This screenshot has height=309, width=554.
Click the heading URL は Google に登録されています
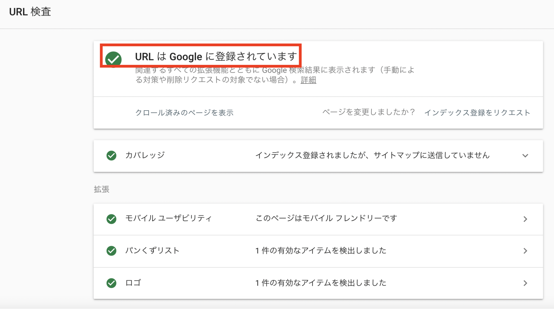point(216,57)
